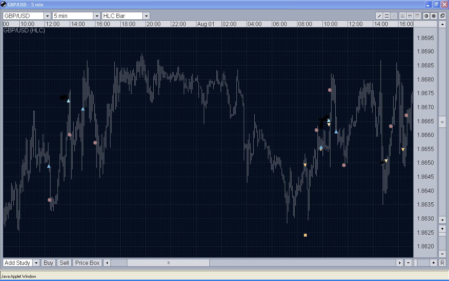
Task: Open the HLC Bar chart type dropdown
Action: (x=146, y=16)
